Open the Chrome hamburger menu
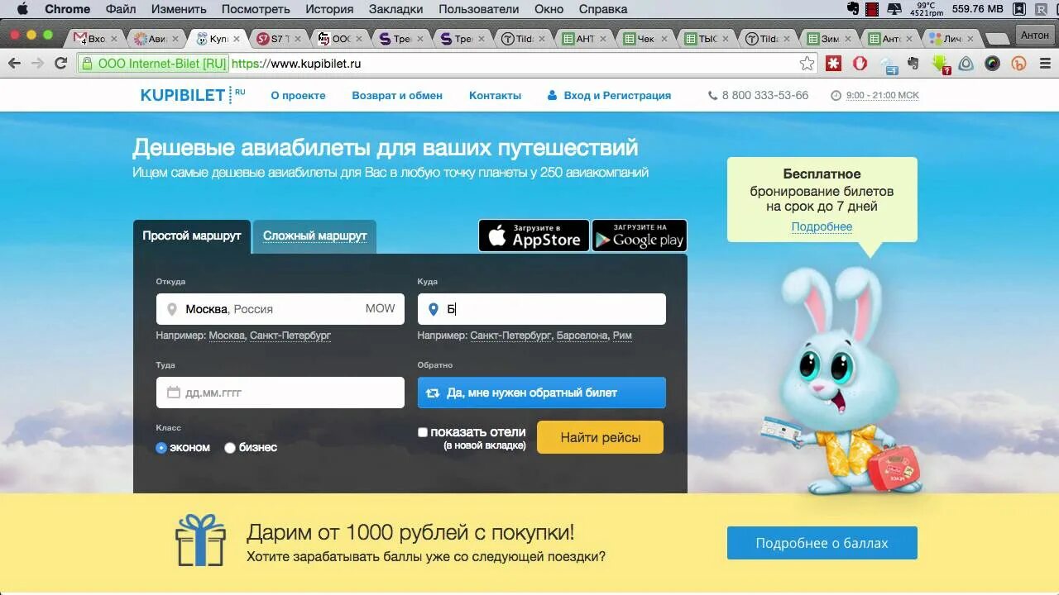This screenshot has width=1059, height=595. pos(1044,64)
